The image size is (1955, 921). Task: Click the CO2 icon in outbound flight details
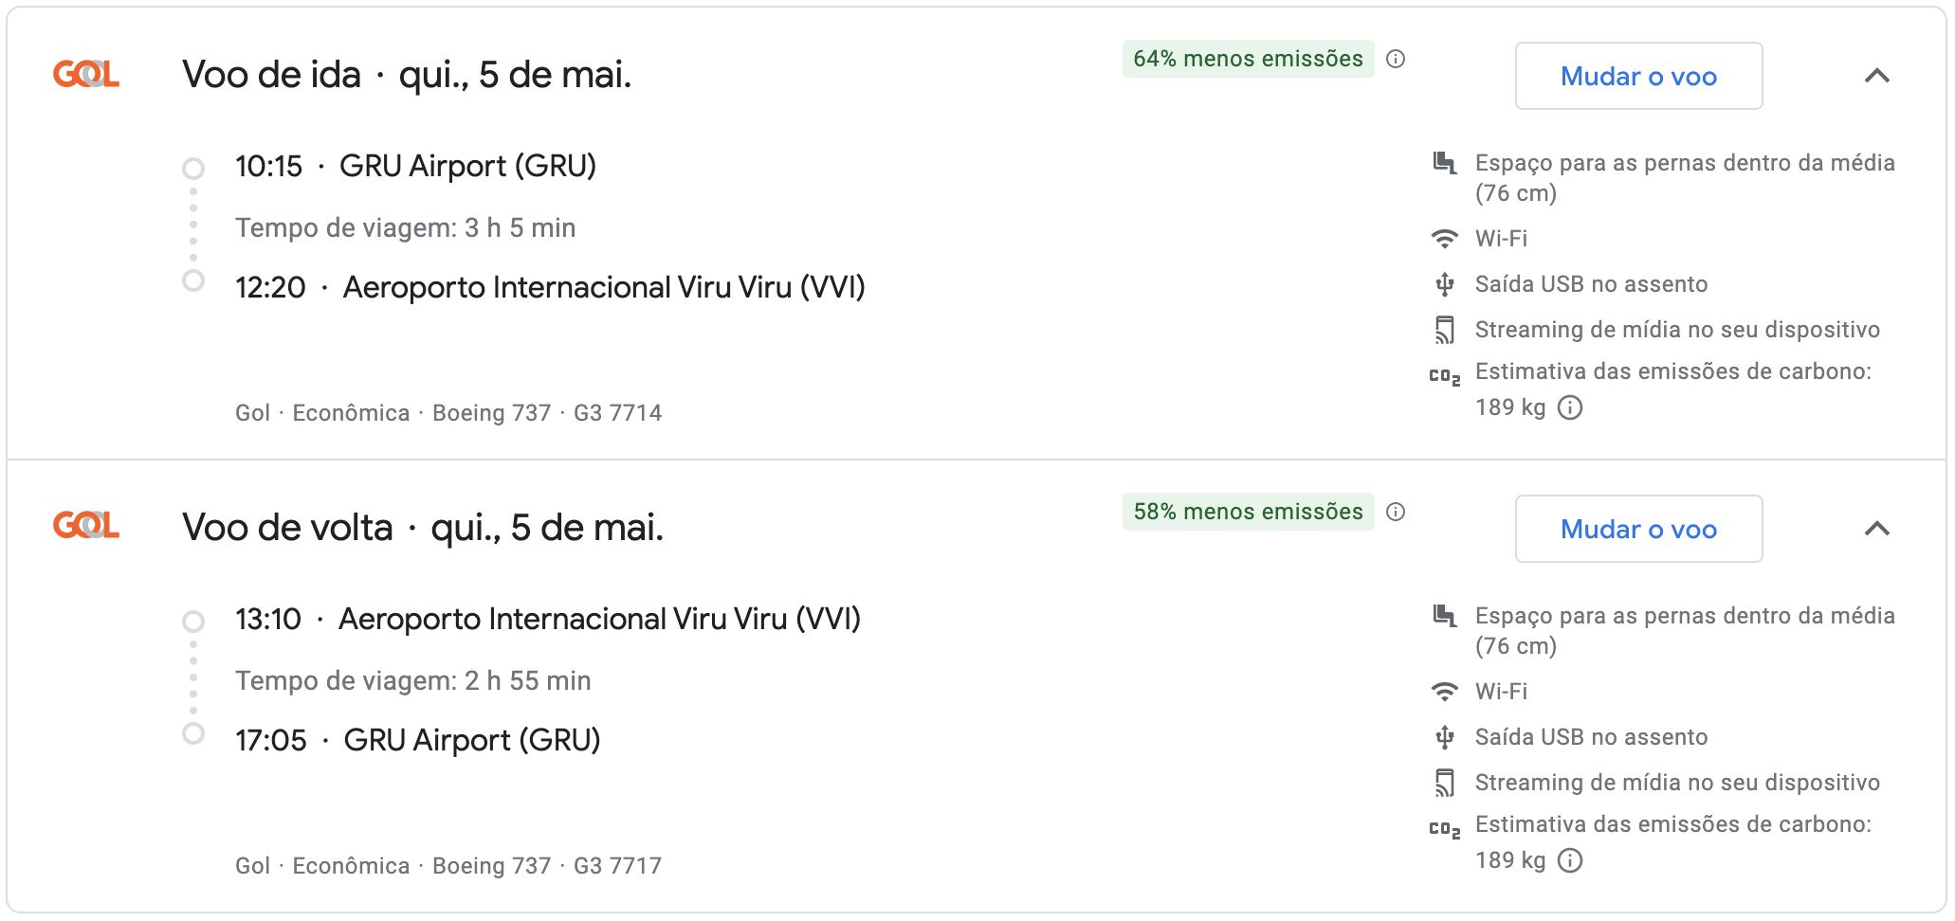(1444, 376)
